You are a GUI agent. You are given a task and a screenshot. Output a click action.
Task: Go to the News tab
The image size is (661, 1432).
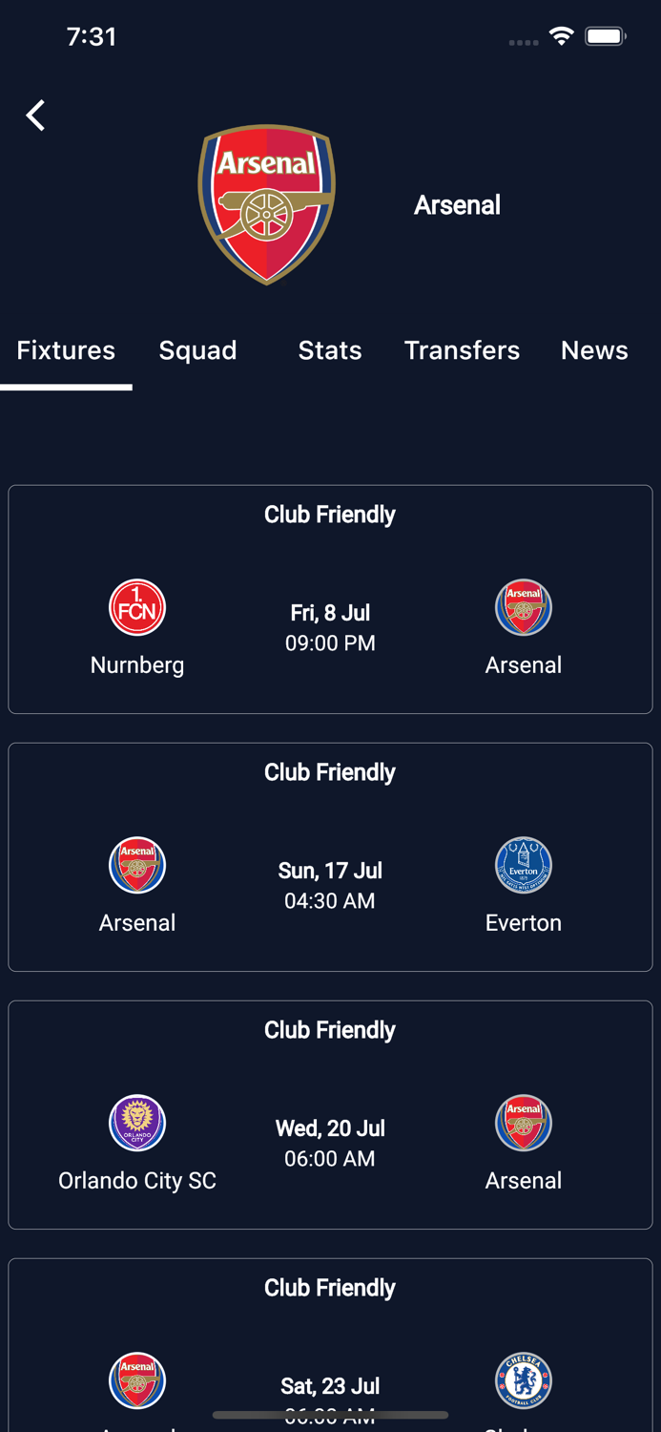tap(594, 350)
